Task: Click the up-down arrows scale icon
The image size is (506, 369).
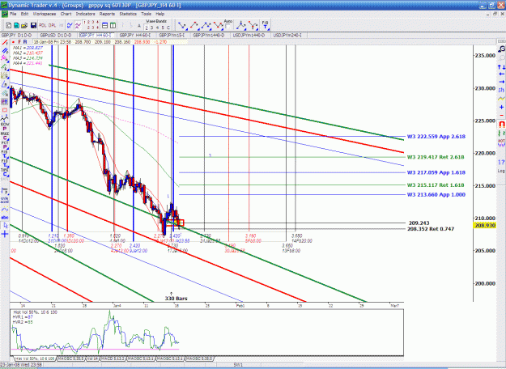Action: 501,67
